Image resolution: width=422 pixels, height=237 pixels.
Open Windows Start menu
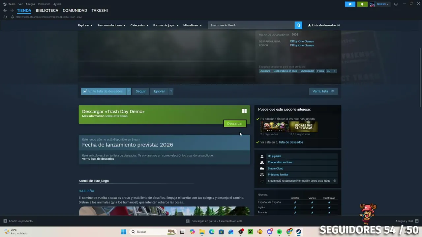pyautogui.click(x=124, y=232)
